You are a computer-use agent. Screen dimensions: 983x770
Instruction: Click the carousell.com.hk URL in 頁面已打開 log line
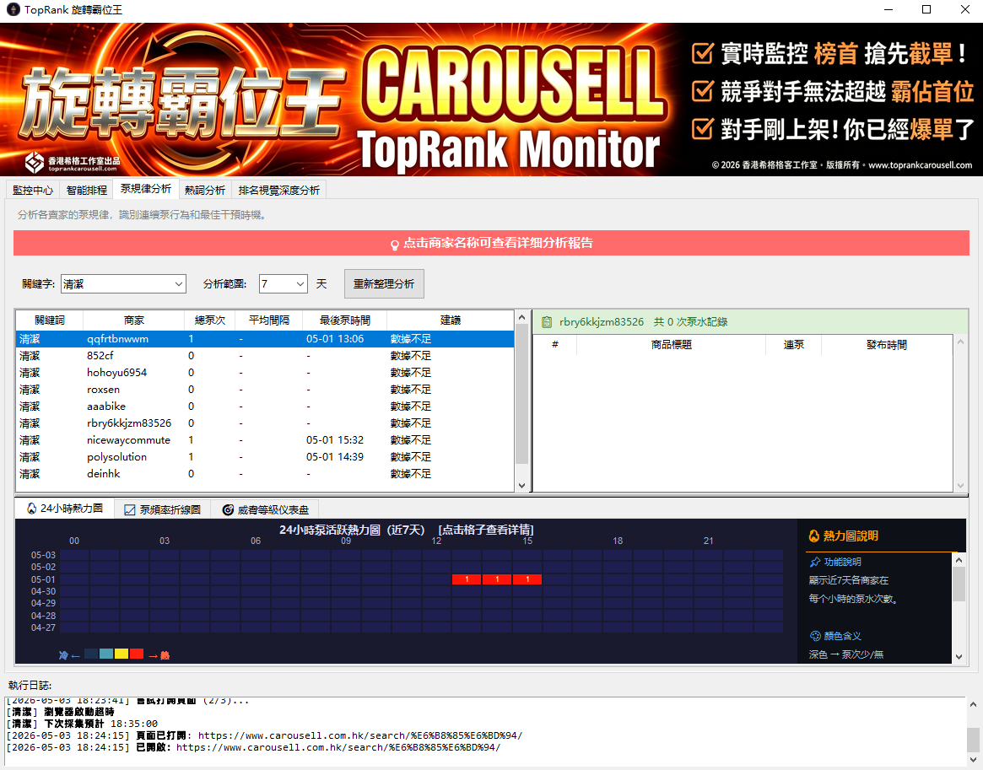click(359, 735)
